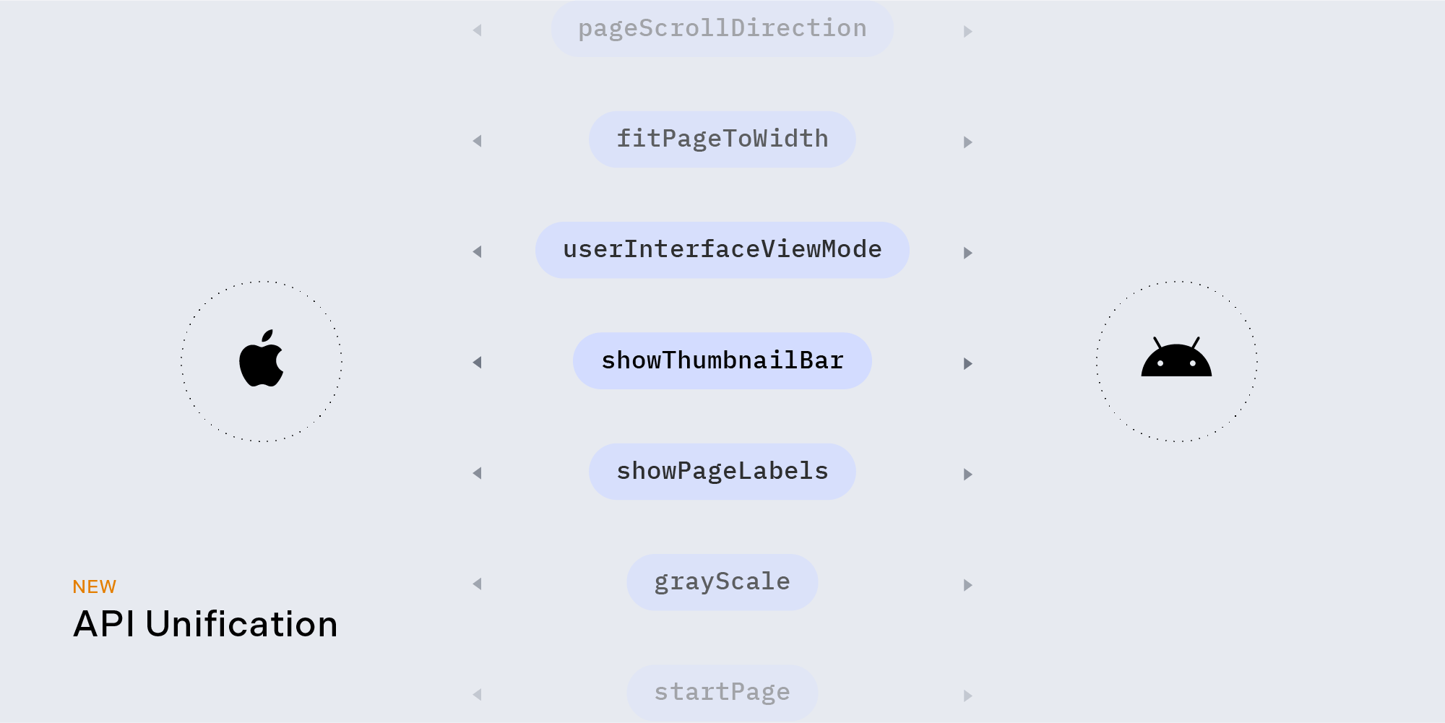Click the API Unification heading

pyautogui.click(x=206, y=624)
